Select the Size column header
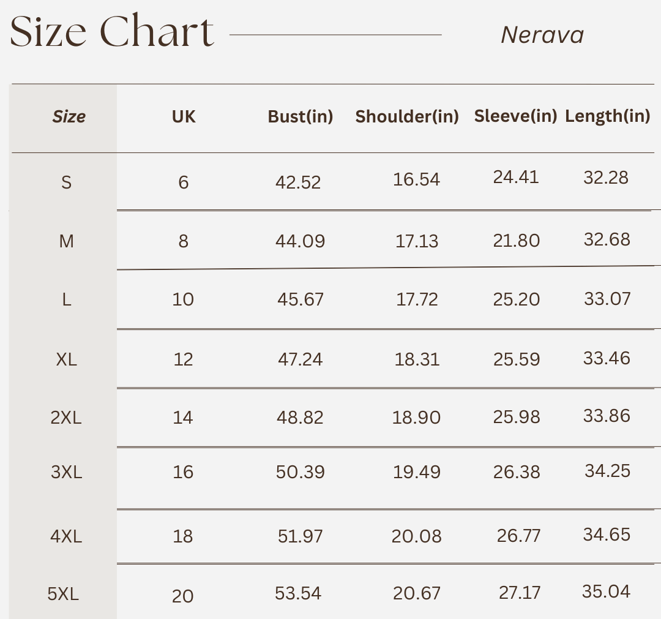The image size is (661, 619). point(69,116)
